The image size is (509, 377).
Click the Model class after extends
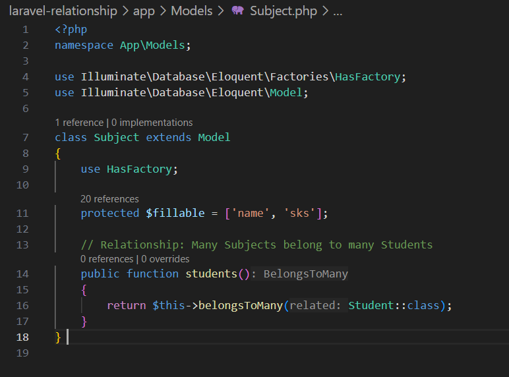pos(214,137)
